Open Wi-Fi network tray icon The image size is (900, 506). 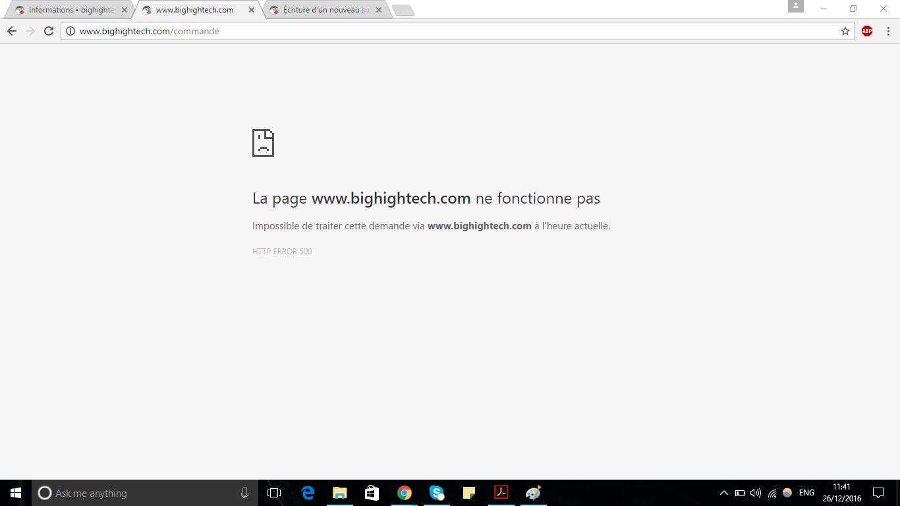pos(772,493)
